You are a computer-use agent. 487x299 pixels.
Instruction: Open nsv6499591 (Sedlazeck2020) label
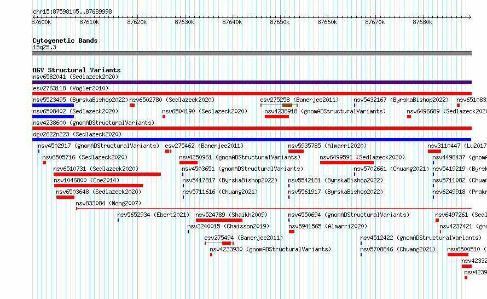362,157
